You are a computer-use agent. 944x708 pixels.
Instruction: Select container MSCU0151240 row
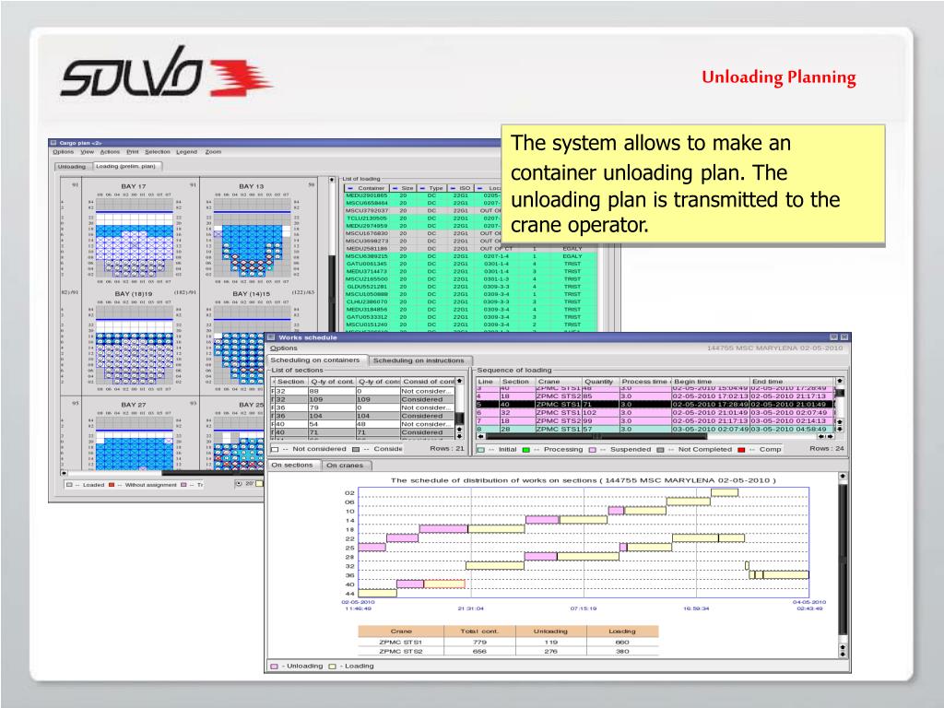tap(470, 324)
